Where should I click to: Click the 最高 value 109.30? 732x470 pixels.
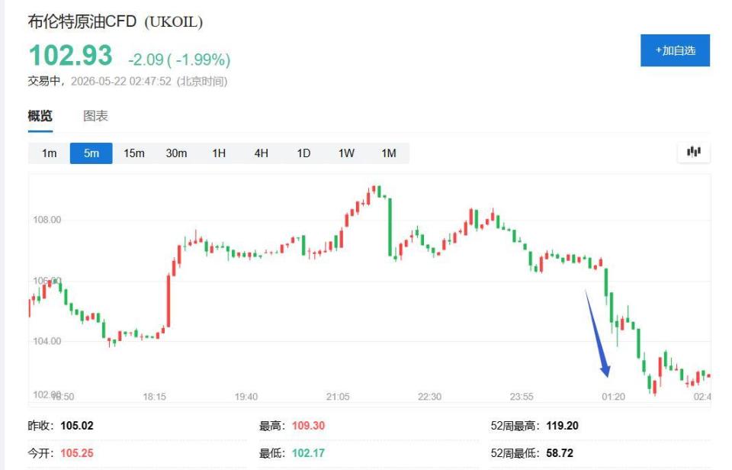308,426
